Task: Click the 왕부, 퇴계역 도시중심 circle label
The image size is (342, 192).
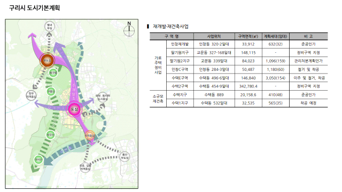Action: pyautogui.click(x=103, y=97)
